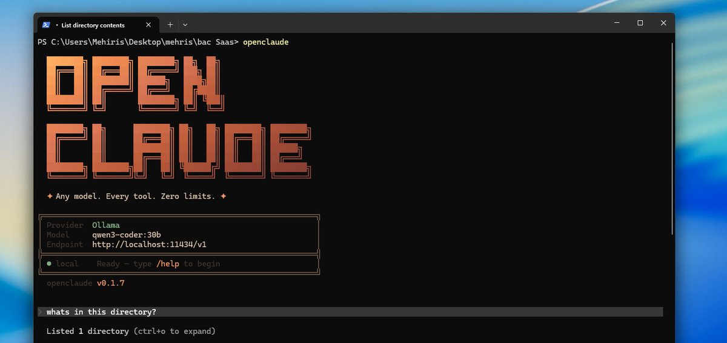
Task: Maximize the terminal window
Action: click(x=640, y=23)
